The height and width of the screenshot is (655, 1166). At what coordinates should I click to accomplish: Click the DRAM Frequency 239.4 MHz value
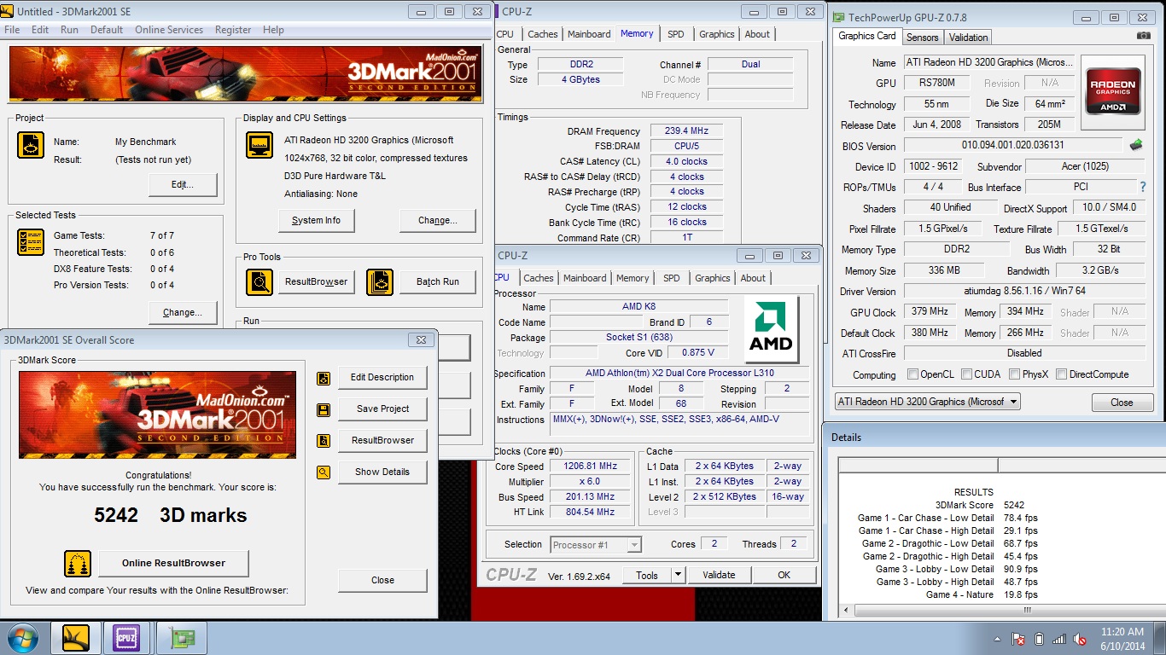686,131
